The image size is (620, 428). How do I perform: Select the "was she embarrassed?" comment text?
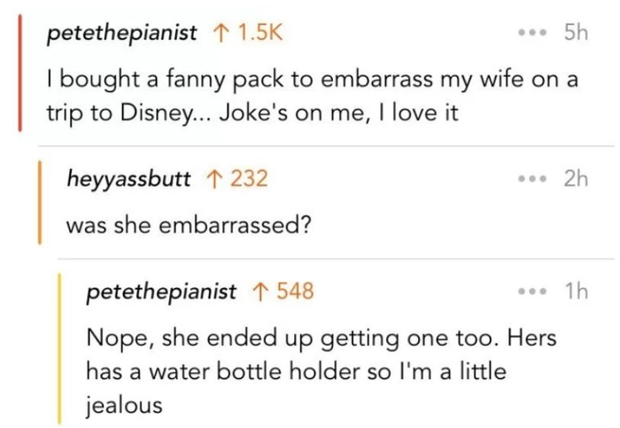tap(189, 225)
